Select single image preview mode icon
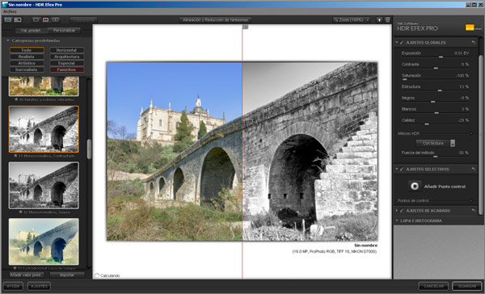 (36, 19)
